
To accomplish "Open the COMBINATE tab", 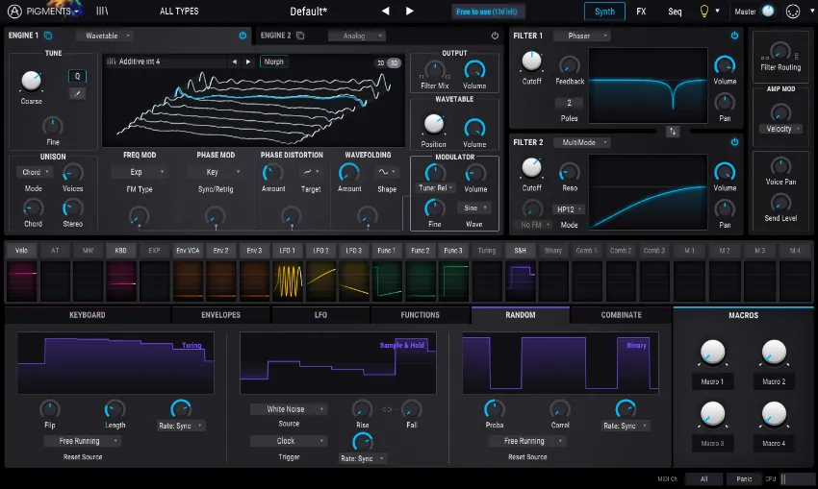I will pyautogui.click(x=621, y=315).
